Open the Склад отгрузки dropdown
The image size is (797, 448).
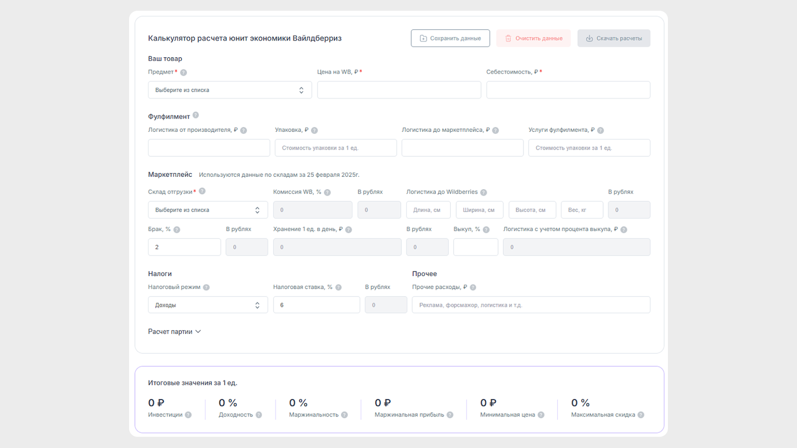coord(208,210)
